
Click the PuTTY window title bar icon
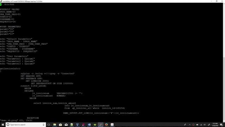(1, 1)
